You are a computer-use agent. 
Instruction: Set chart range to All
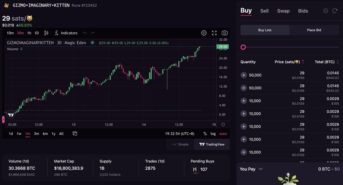[x=61, y=134]
